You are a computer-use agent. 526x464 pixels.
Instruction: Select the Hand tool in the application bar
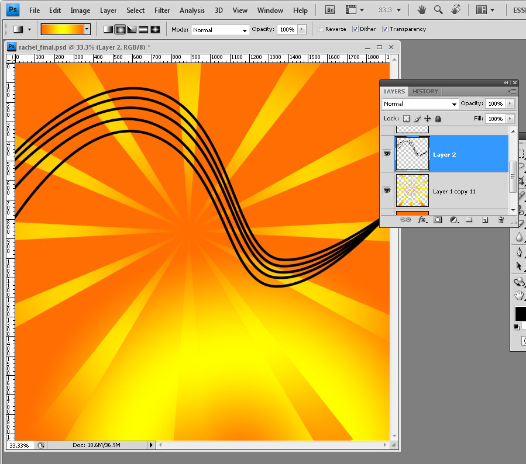click(x=422, y=10)
